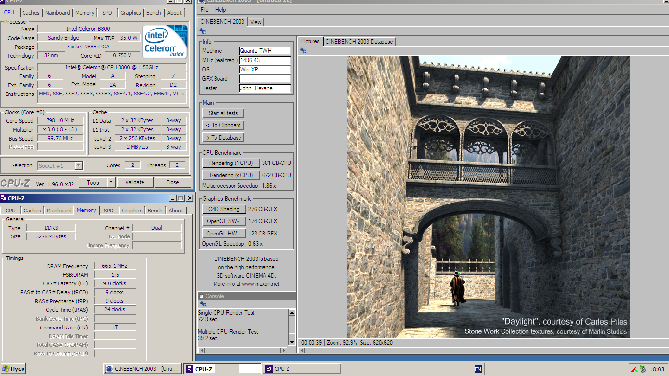Select Bench tab in lower CPU-Z window
669x376 pixels.
pos(155,211)
